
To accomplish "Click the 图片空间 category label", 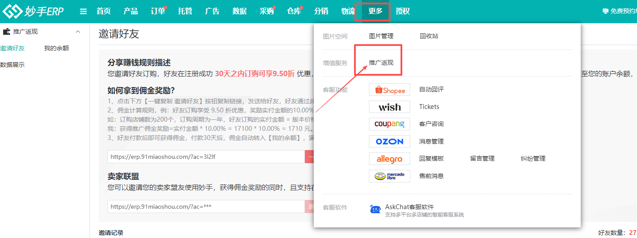I will coord(335,36).
